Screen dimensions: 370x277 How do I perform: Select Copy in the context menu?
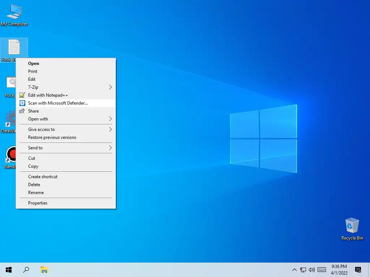click(66, 166)
